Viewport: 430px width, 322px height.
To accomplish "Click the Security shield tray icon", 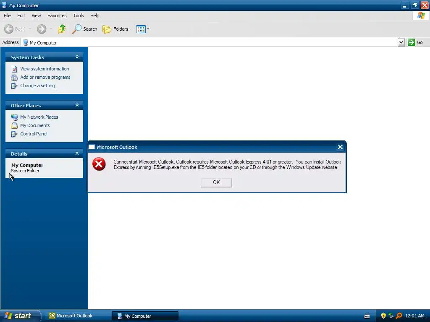I will 383,316.
